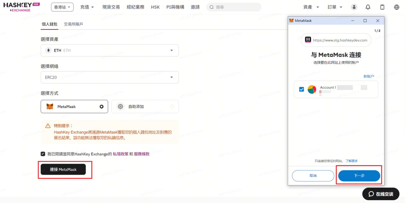Open the 在线交谈 chat widget
This screenshot has width=405, height=203.
coord(381,194)
